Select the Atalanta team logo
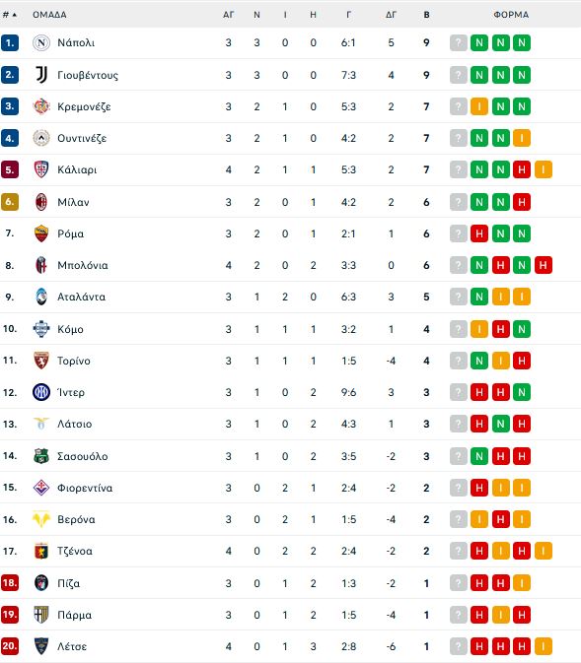Image resolution: width=581 pixels, height=663 pixels. [x=41, y=297]
